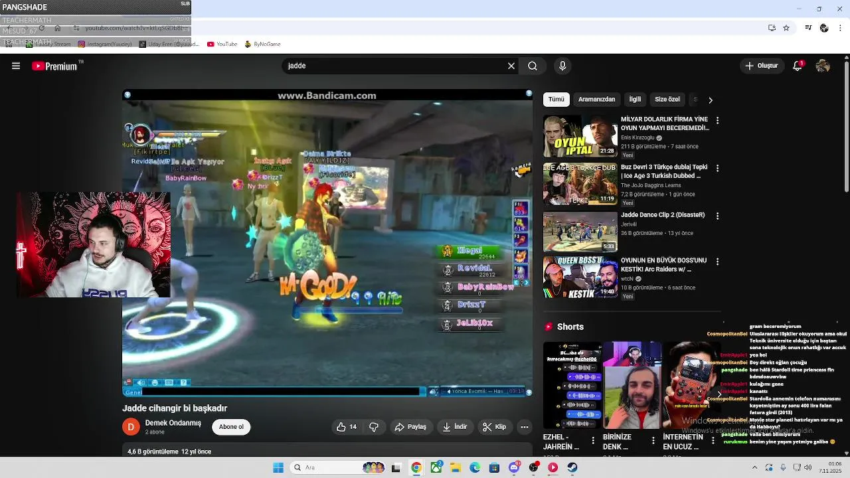850x478 pixels.
Task: Open the ByNoGame bookmark
Action: click(x=262, y=44)
